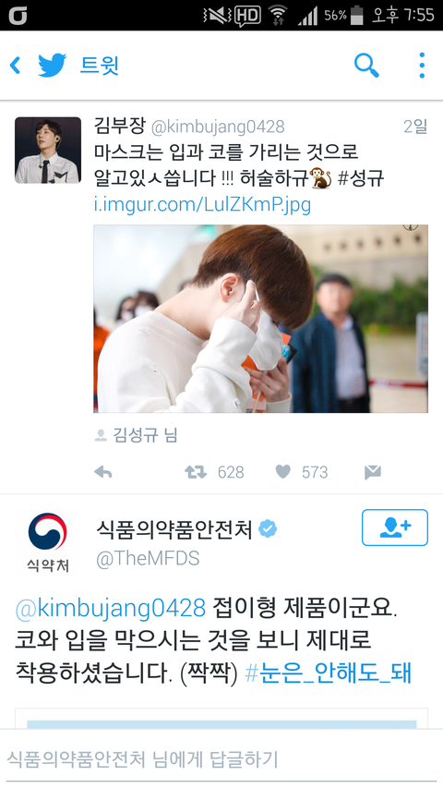This screenshot has width=443, height=788.
Task: Tap the Twitter bird logo
Action: coord(53,66)
